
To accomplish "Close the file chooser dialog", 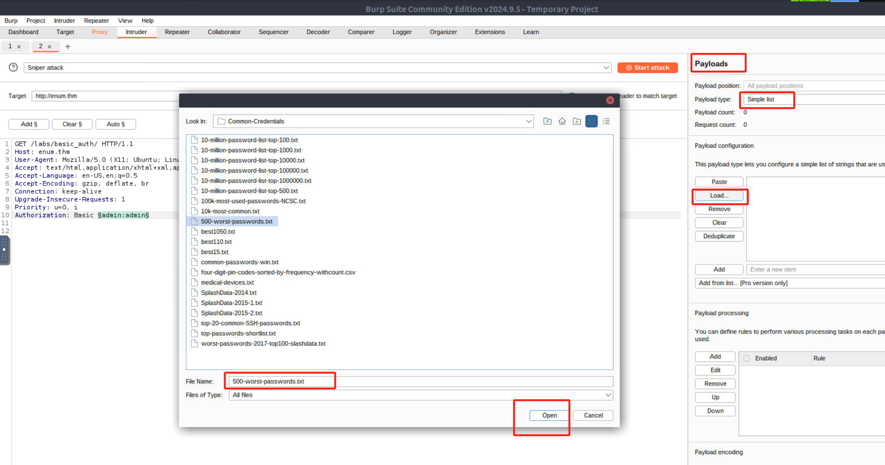I will pos(610,100).
